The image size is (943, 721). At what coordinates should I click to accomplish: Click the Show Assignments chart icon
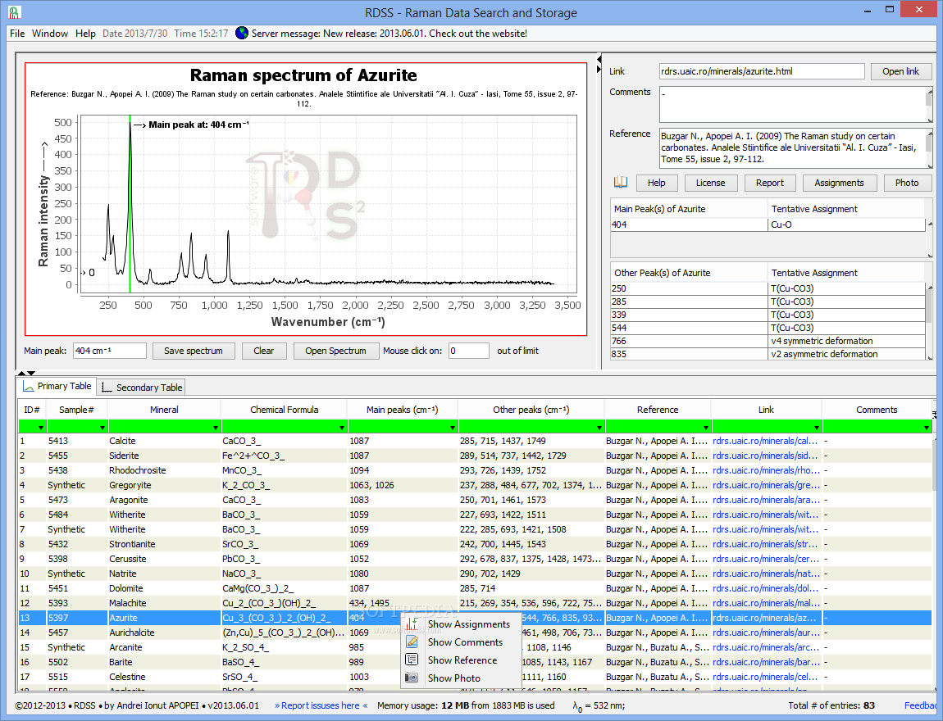point(412,624)
